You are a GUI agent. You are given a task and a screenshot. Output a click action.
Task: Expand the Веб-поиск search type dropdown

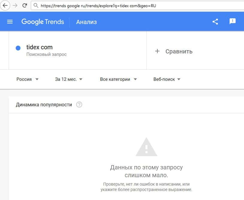click(167, 79)
